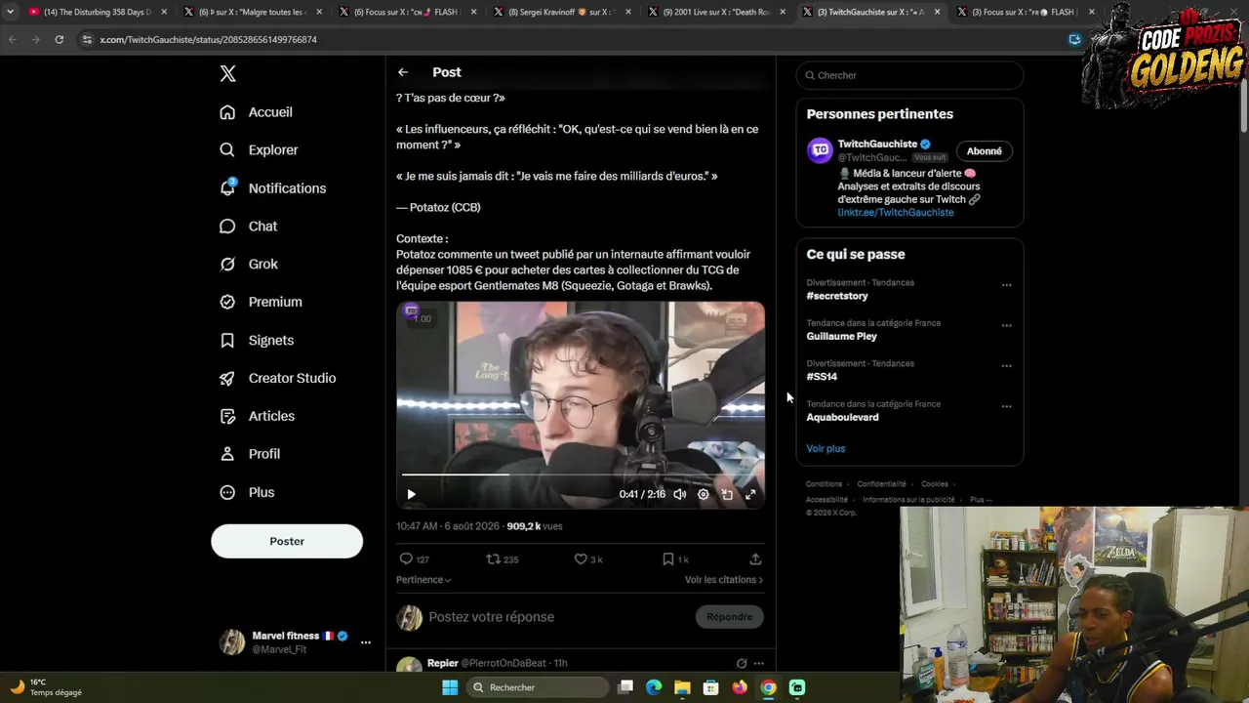Click the X logo in the sidebar
The width and height of the screenshot is (1249, 703).
click(227, 73)
